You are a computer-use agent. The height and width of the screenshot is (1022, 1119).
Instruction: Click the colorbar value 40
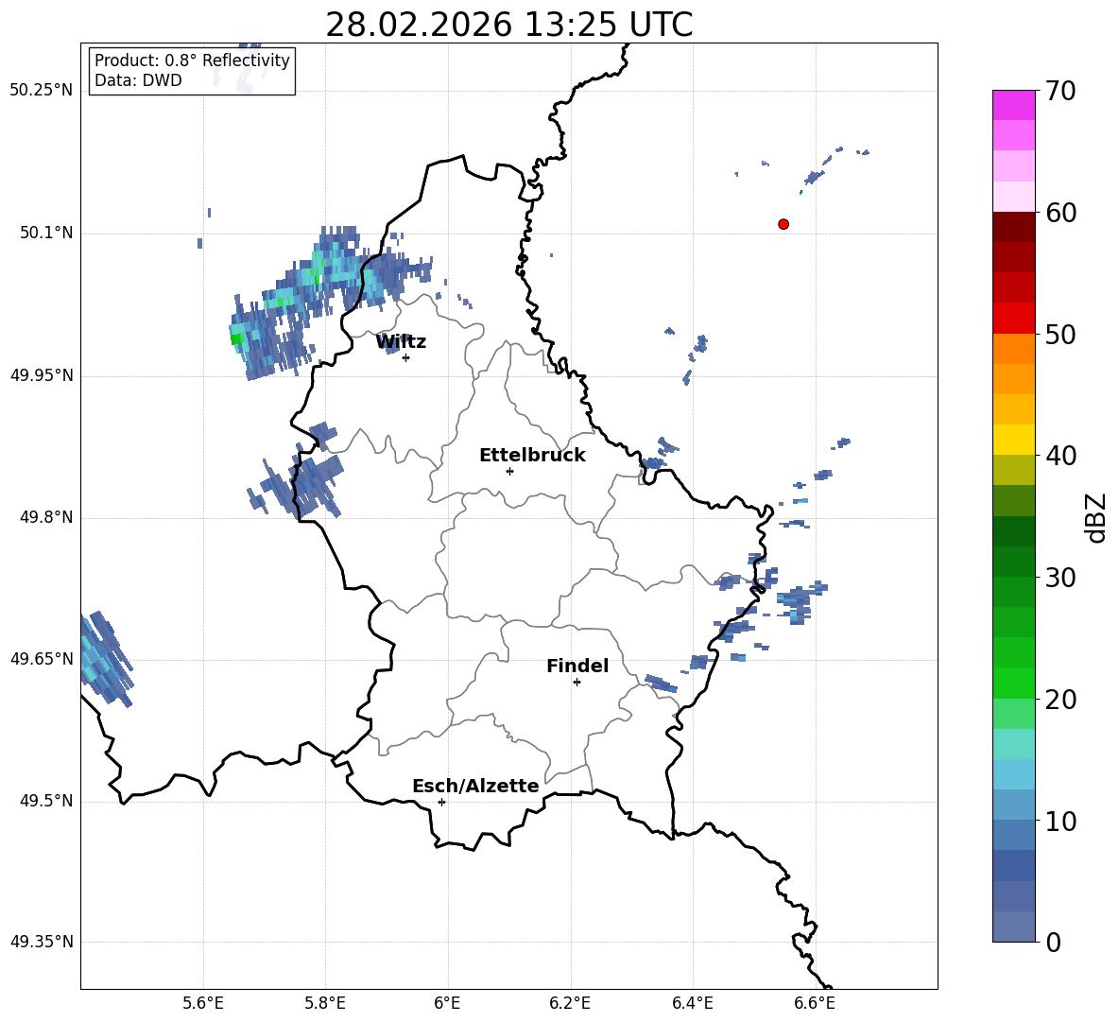pos(1060,456)
